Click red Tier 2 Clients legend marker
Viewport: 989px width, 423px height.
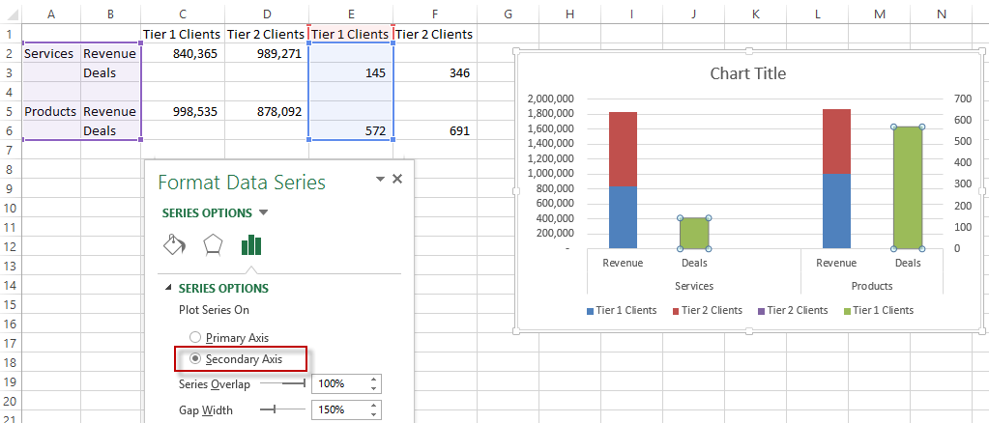(x=675, y=311)
